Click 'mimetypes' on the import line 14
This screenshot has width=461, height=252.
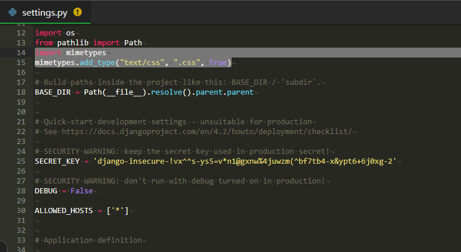click(86, 53)
